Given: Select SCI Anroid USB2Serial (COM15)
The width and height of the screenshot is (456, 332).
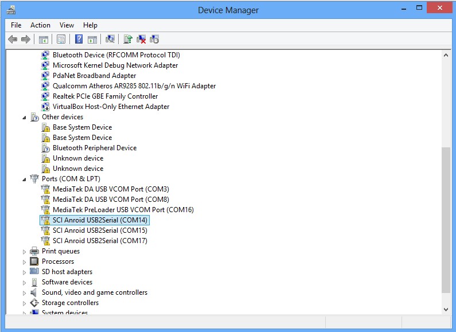Looking at the screenshot, I should click(x=100, y=231).
